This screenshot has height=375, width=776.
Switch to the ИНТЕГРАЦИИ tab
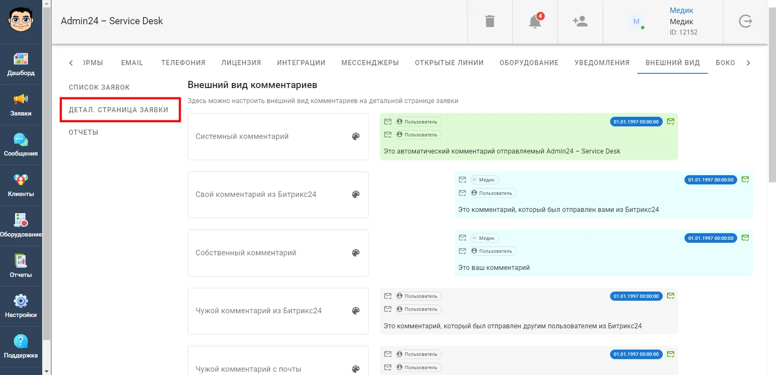pyautogui.click(x=301, y=63)
